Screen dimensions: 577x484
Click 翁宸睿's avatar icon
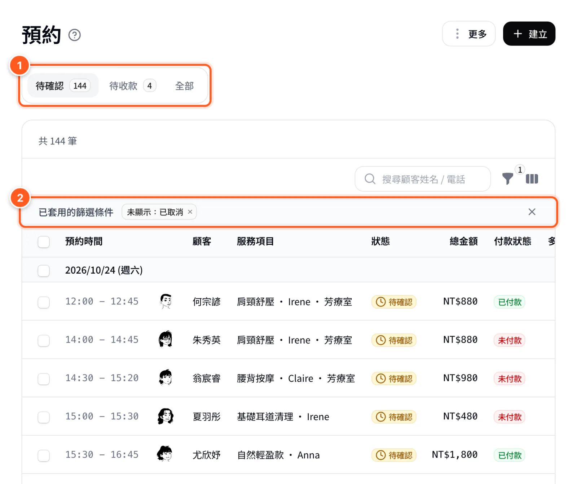click(x=166, y=378)
